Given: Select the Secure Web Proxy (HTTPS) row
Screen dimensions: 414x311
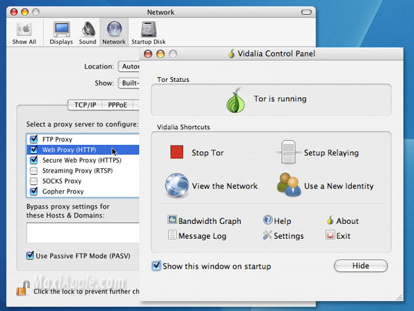Looking at the screenshot, I should pyautogui.click(x=83, y=160).
